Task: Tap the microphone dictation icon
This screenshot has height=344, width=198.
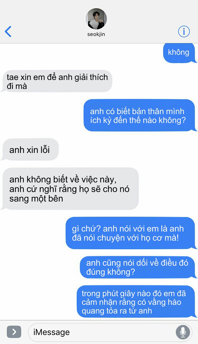Action: click(x=183, y=332)
